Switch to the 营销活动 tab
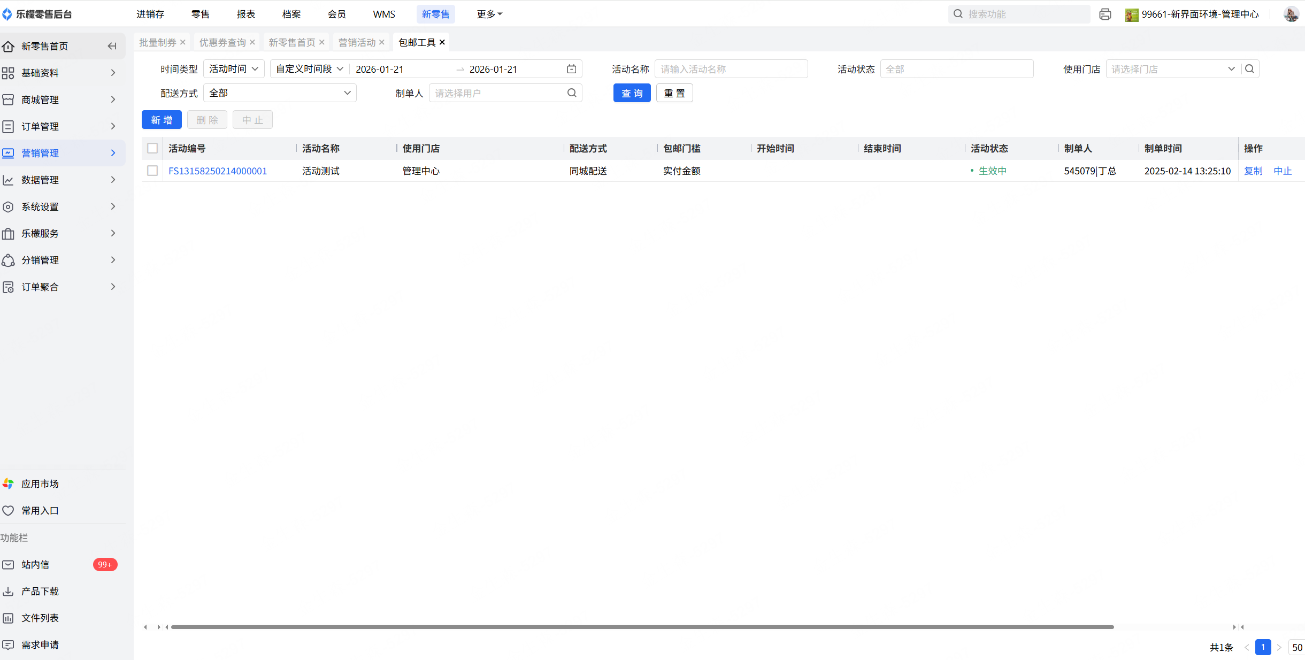The image size is (1305, 660). (x=357, y=42)
